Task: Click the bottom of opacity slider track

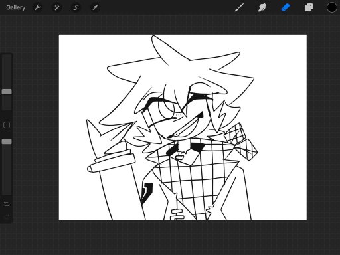Action: (x=7, y=193)
